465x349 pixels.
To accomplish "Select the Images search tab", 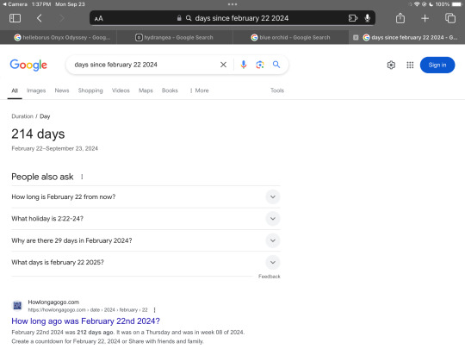I will coord(36,90).
